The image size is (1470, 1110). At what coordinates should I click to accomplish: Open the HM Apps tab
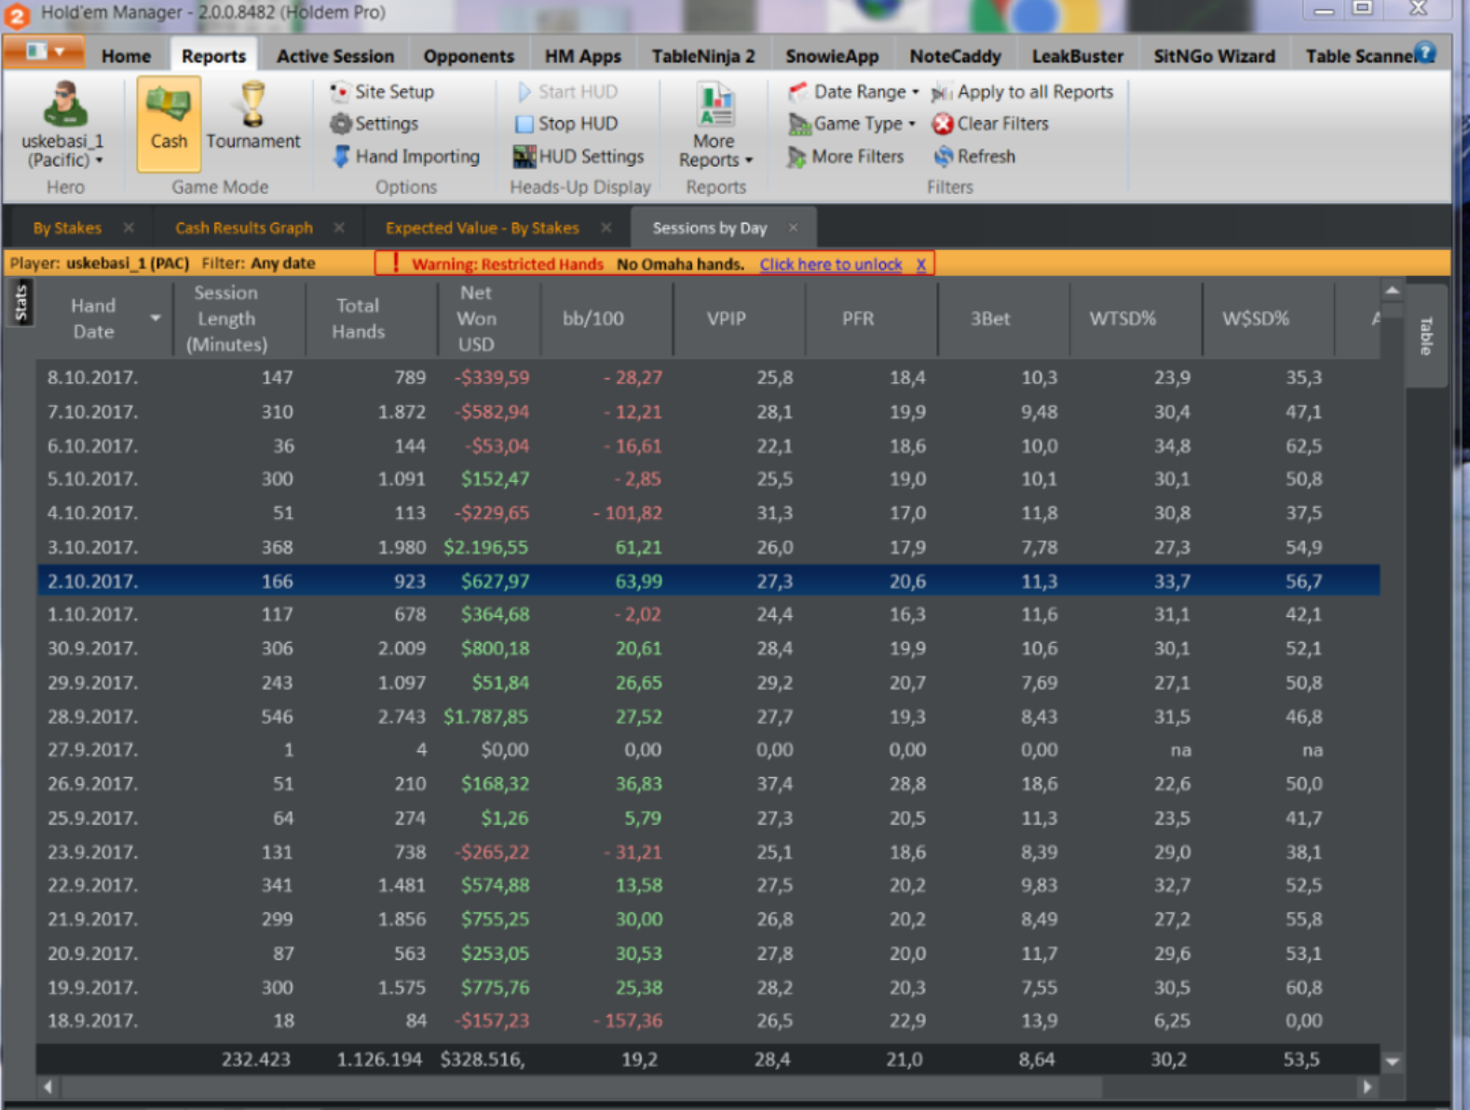point(582,56)
